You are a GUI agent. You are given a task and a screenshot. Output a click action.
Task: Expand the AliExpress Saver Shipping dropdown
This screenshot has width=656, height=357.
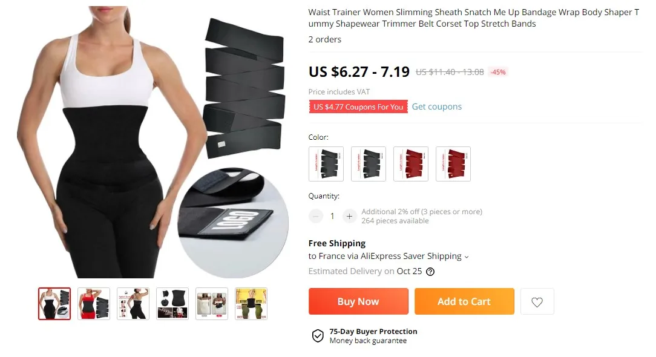pyautogui.click(x=467, y=257)
